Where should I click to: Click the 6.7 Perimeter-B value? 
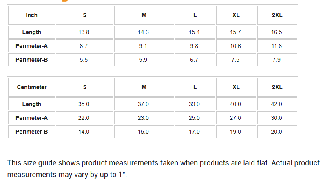pos(194,60)
